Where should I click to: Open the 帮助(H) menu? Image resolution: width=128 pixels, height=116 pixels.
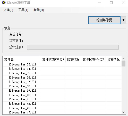click(39, 10)
